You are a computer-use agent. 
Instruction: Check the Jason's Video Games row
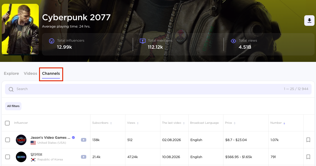pos(7,140)
